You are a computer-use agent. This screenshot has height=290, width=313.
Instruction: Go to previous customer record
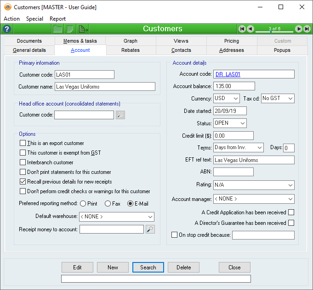click(250, 29)
